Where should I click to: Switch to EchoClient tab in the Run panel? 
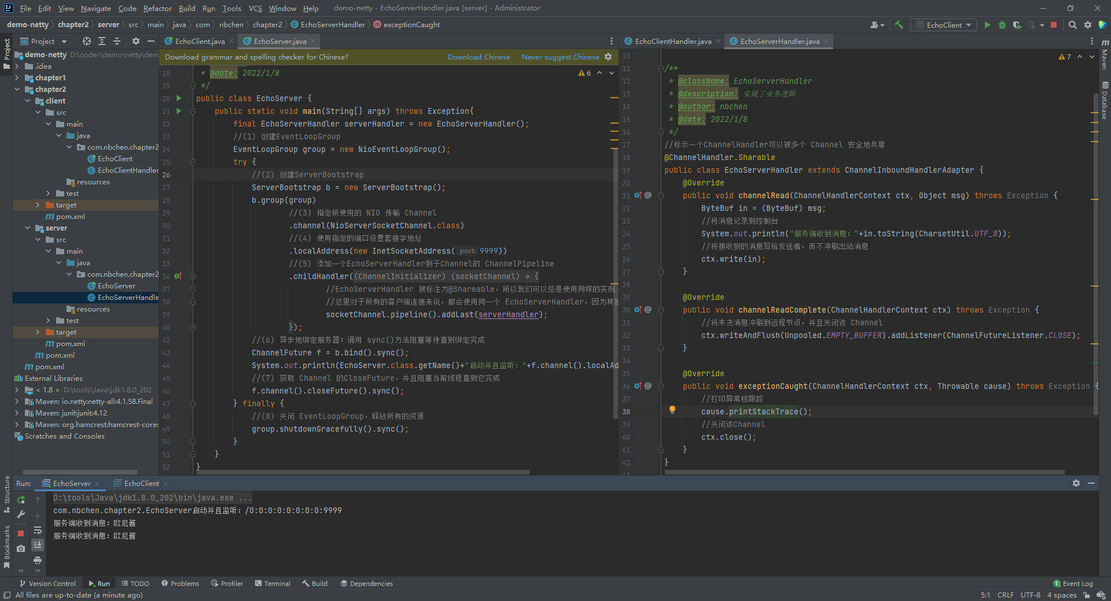pos(141,483)
